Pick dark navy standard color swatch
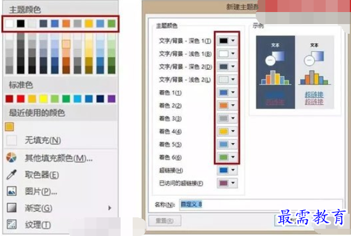Image resolution: width=351 pixels, height=236 pixels. [x=100, y=99]
